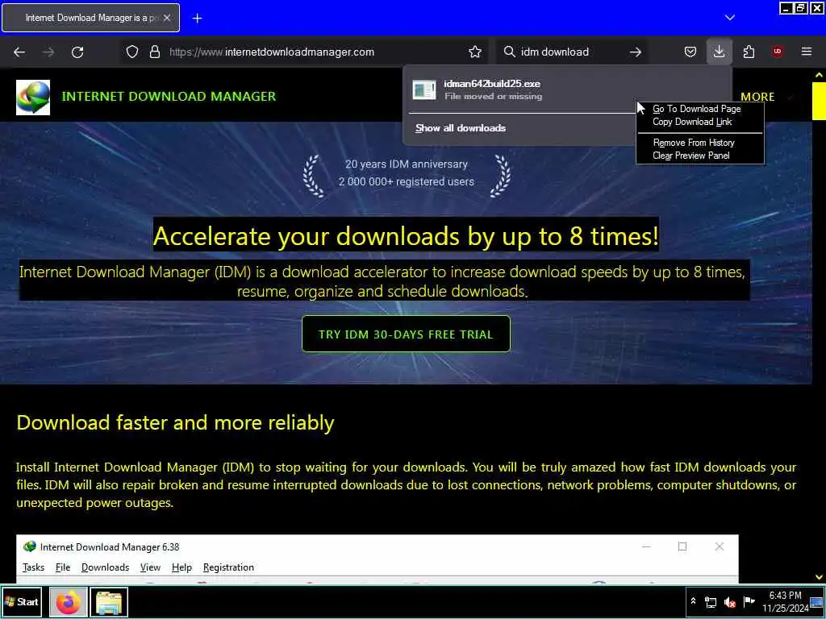
Task: Click the browser Back arrow
Action: point(19,52)
